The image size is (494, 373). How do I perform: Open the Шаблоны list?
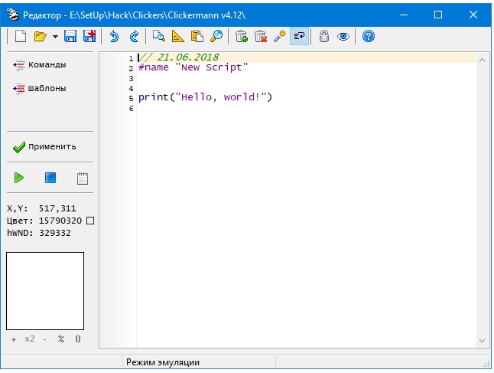point(40,88)
